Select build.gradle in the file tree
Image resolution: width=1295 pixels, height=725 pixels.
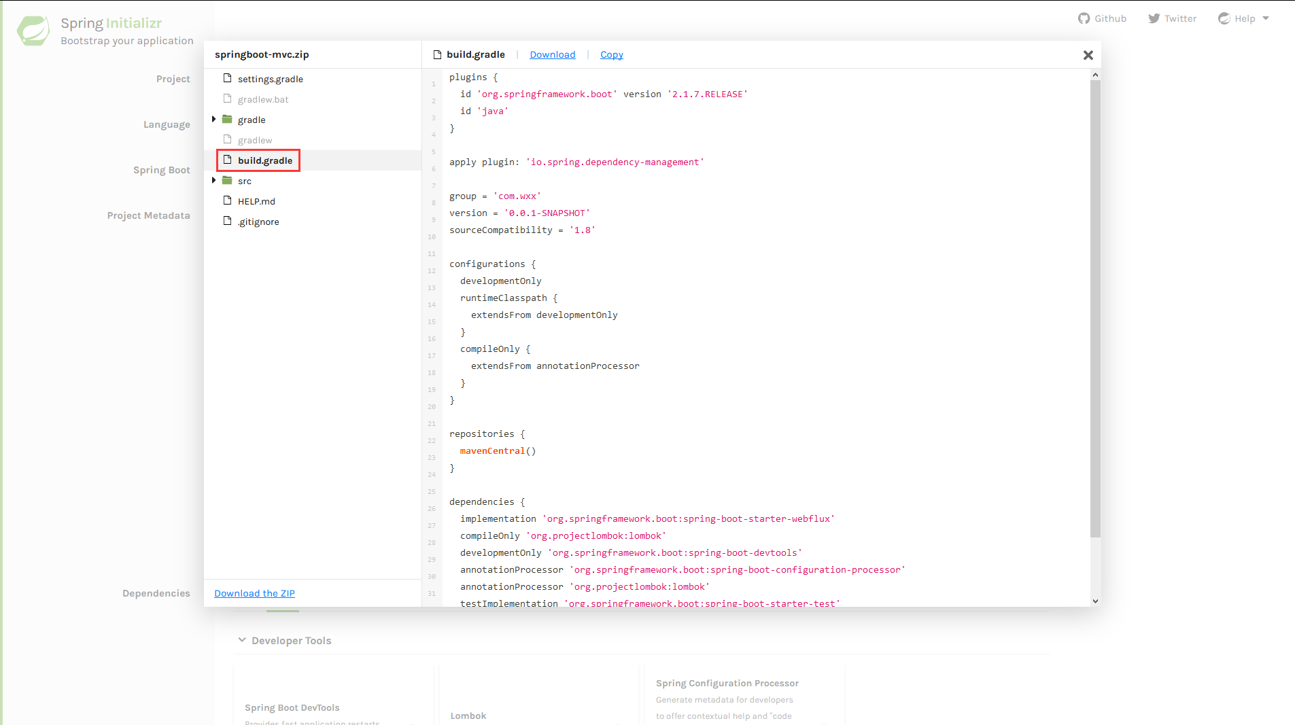(265, 160)
